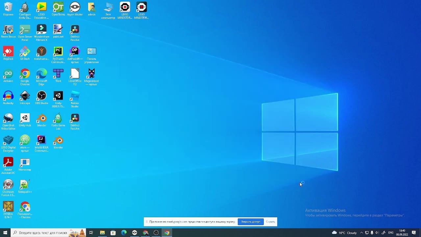Select the Veyon Master desktop shortcut
Image resolution: width=421 pixels, height=237 pixels.
[75, 9]
